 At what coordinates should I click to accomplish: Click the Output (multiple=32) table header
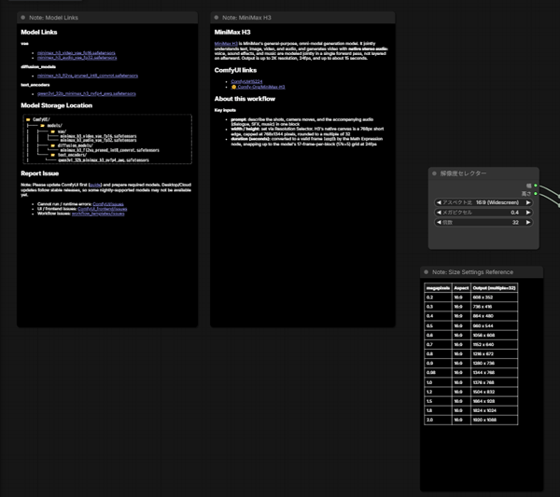[x=494, y=288]
